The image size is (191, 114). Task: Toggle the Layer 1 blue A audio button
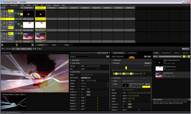coord(16,33)
